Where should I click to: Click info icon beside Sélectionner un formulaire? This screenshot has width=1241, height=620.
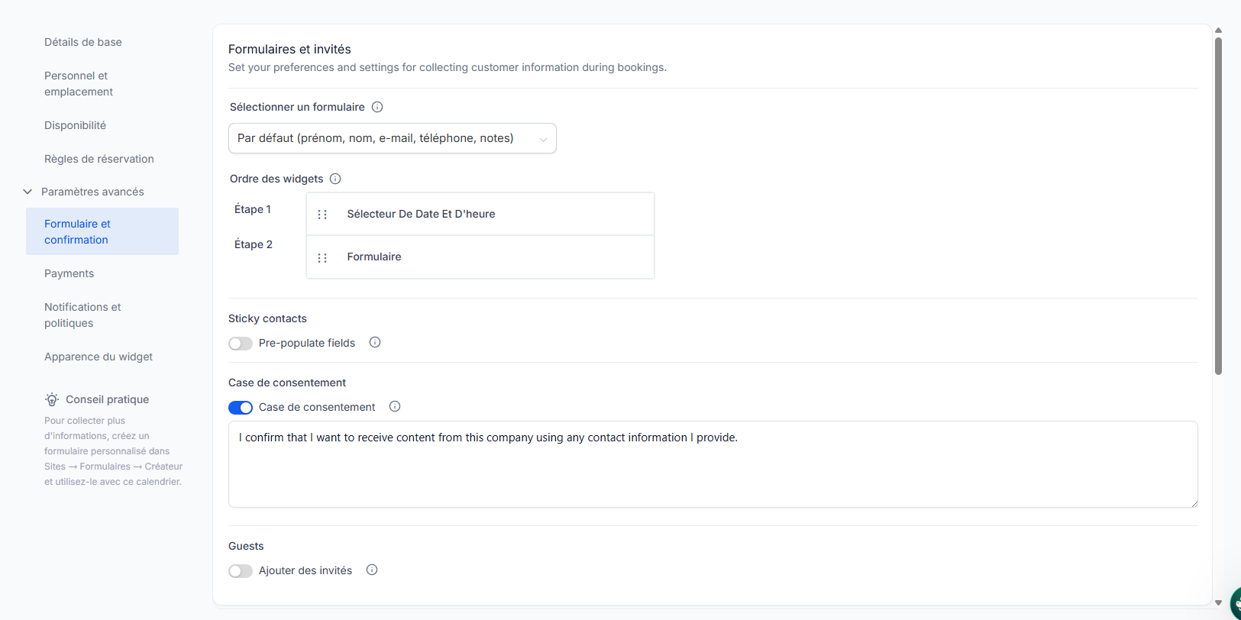(377, 107)
